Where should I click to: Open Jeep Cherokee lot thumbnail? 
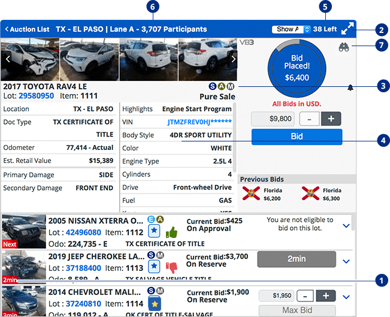[24, 267]
